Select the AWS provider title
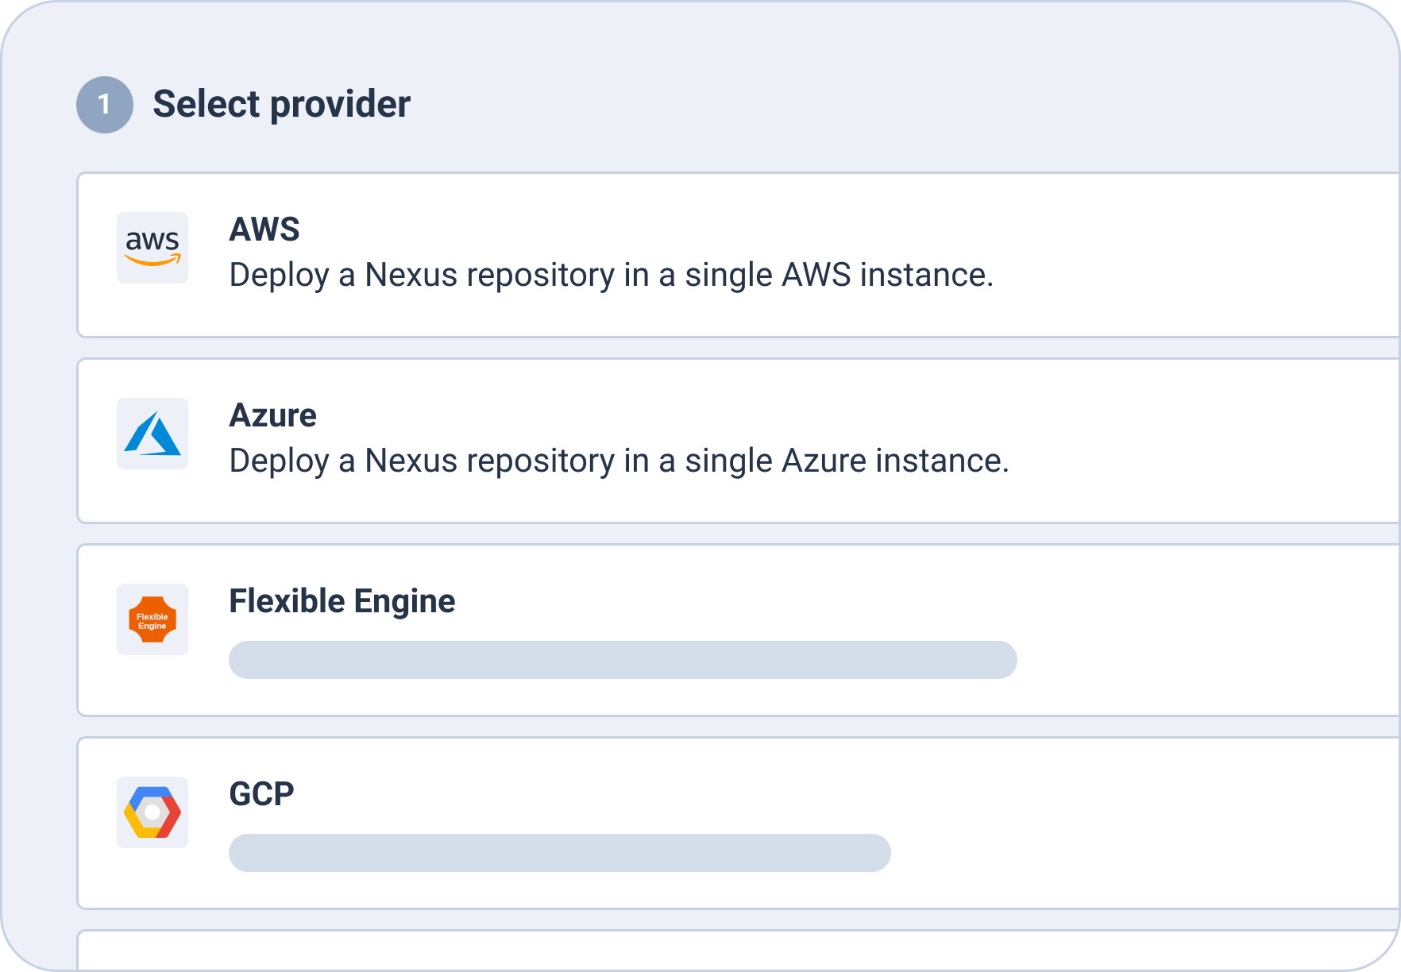Screen dimensions: 1401x972 pos(264,229)
